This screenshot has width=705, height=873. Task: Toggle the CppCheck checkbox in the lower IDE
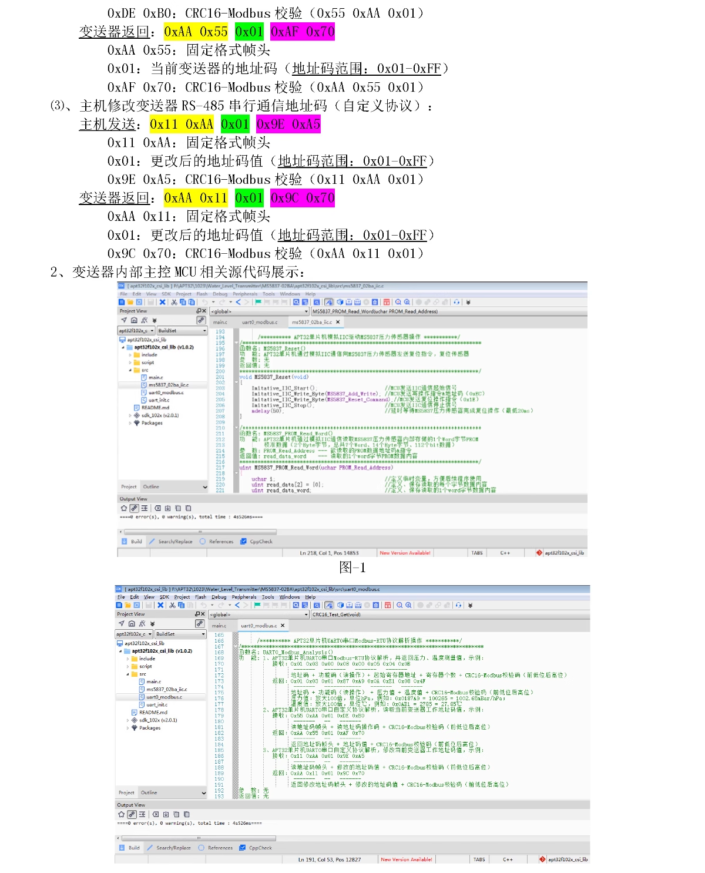tap(243, 848)
